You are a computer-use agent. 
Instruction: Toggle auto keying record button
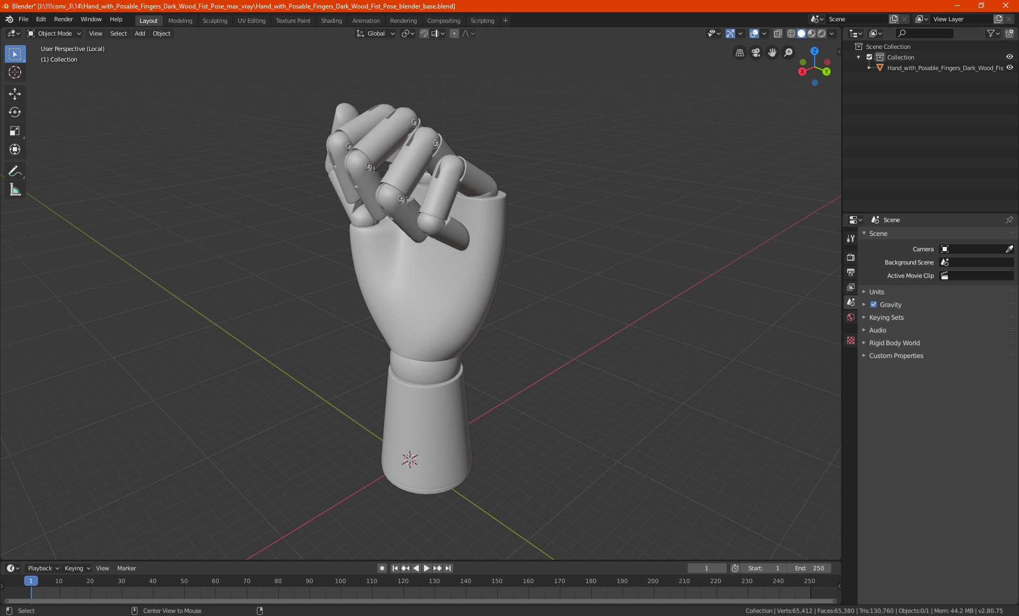[x=382, y=568]
